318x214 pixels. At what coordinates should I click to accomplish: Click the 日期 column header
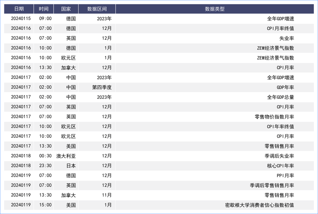pyautogui.click(x=19, y=9)
